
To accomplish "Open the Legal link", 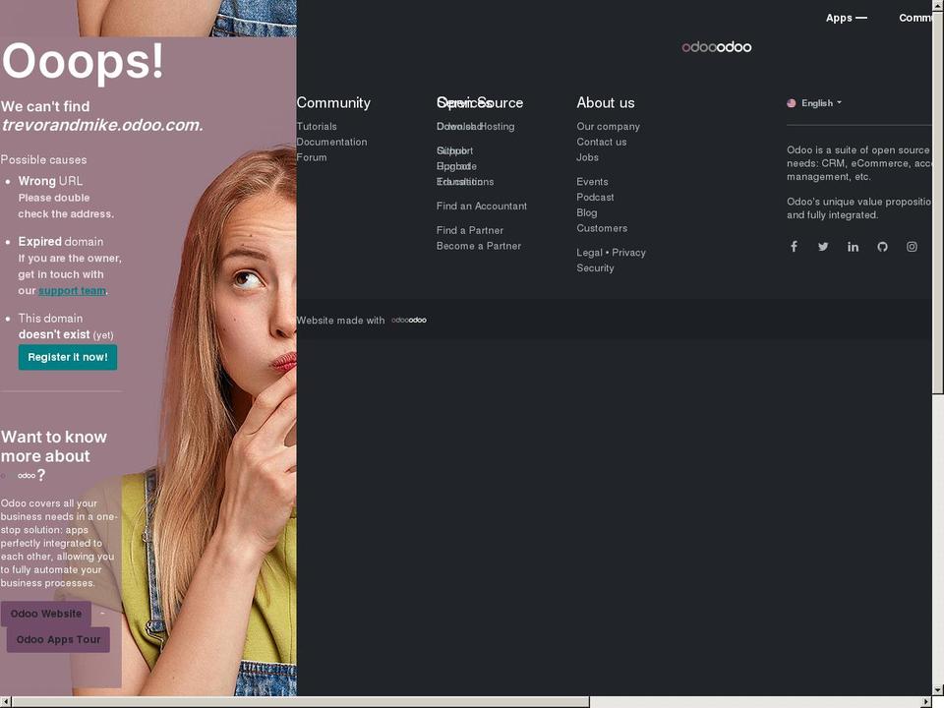I will (589, 253).
